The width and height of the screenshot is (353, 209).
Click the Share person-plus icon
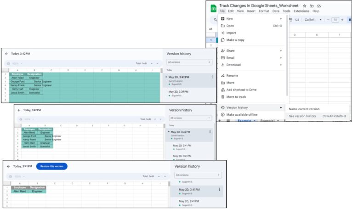tap(222, 51)
